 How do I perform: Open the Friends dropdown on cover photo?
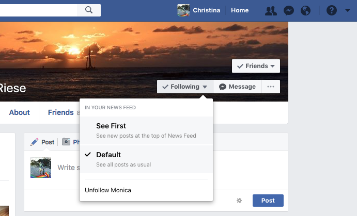(256, 66)
